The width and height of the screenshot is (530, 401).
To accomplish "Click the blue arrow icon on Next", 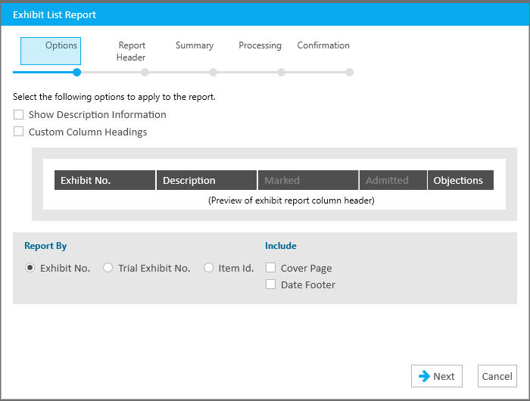I will coord(424,376).
